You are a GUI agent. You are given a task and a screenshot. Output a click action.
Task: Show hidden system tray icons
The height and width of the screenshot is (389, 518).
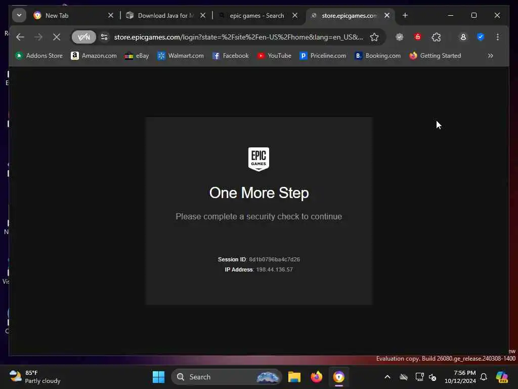click(x=387, y=377)
